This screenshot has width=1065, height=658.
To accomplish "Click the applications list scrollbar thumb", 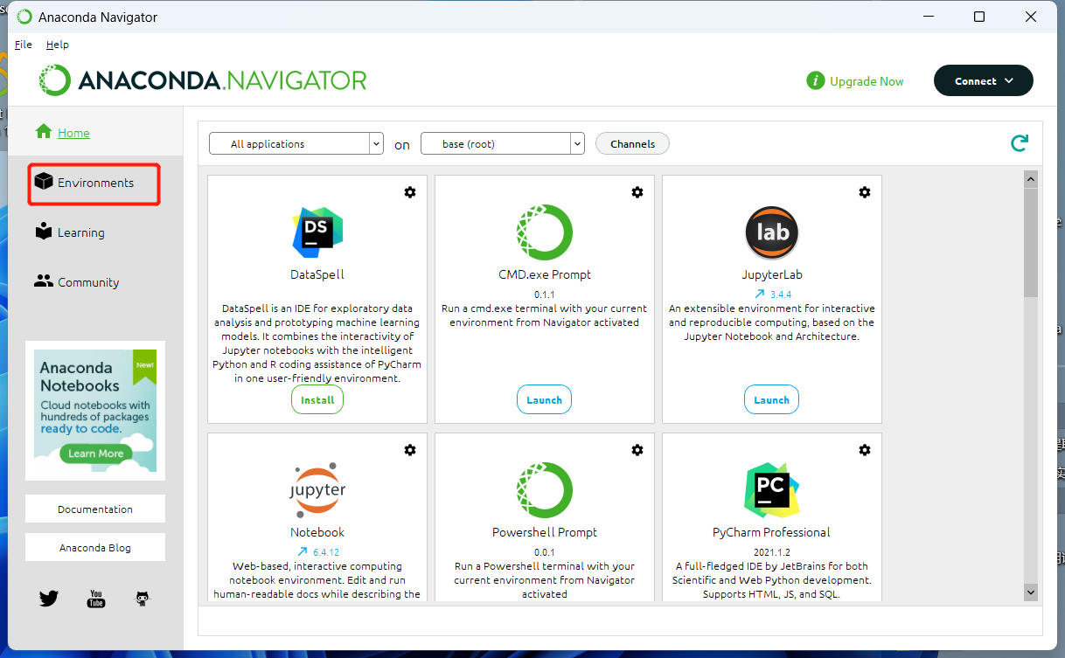I will [1030, 243].
